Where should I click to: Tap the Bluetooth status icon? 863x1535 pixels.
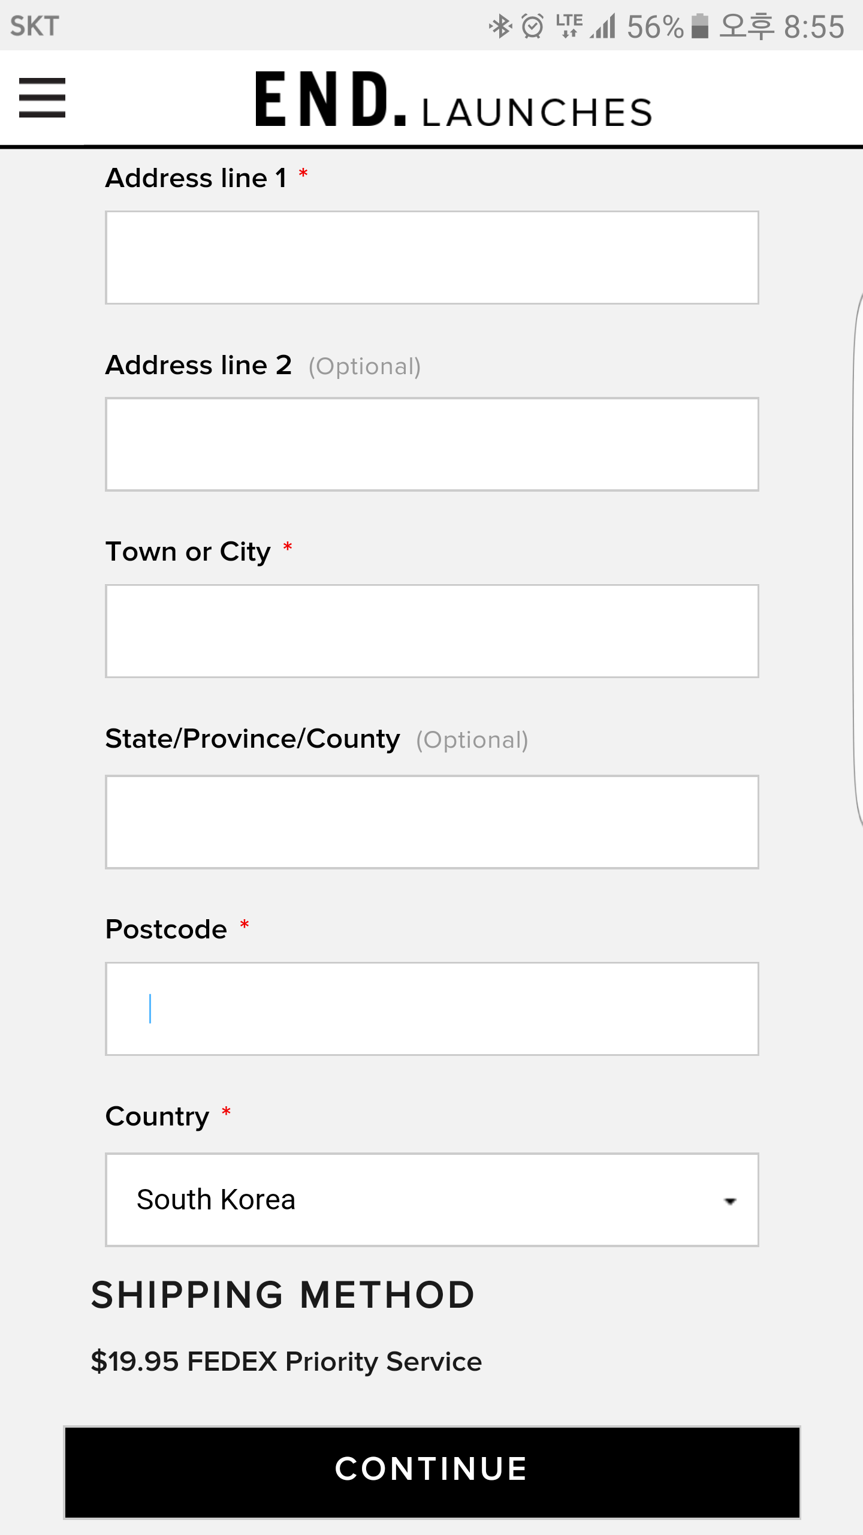pos(500,26)
